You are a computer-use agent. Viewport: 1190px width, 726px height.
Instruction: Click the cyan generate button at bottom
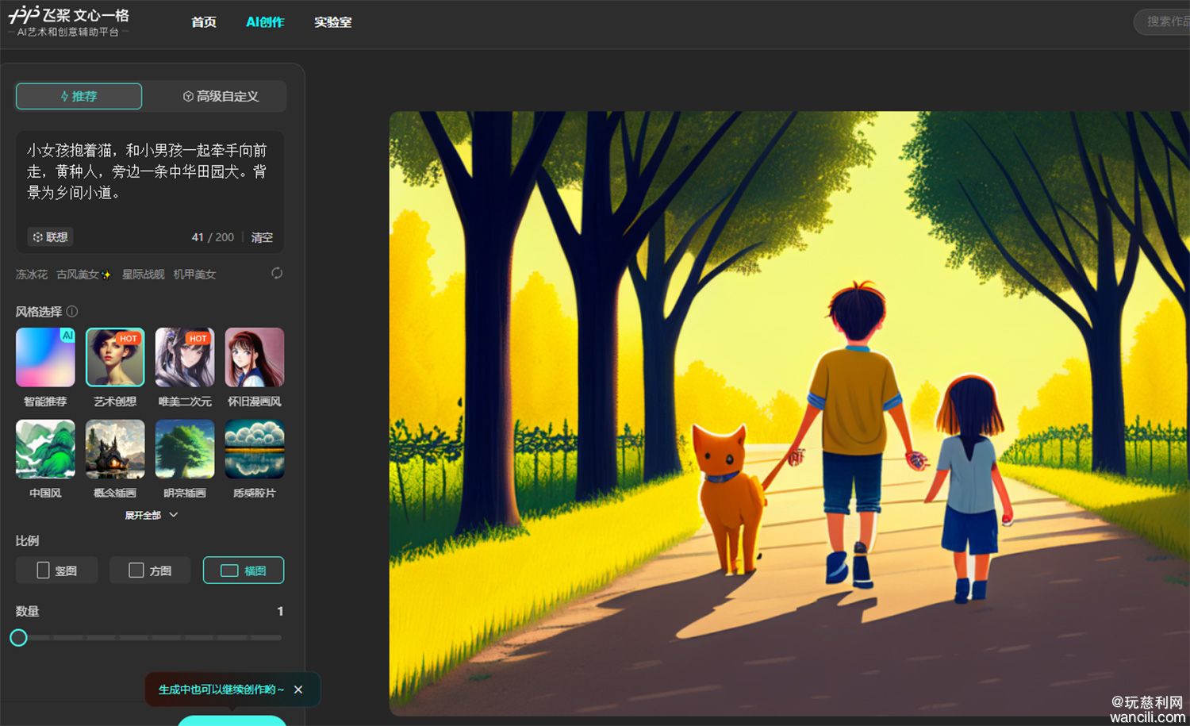(232, 720)
